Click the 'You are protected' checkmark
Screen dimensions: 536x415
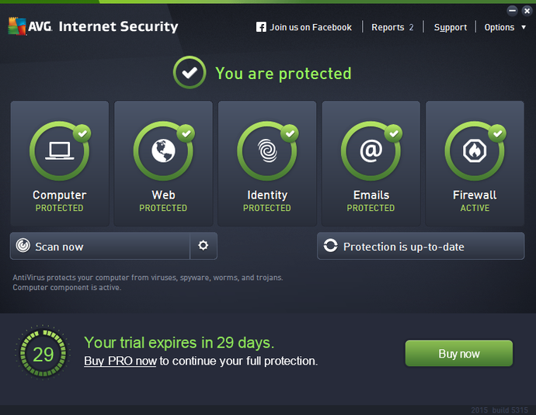click(189, 74)
